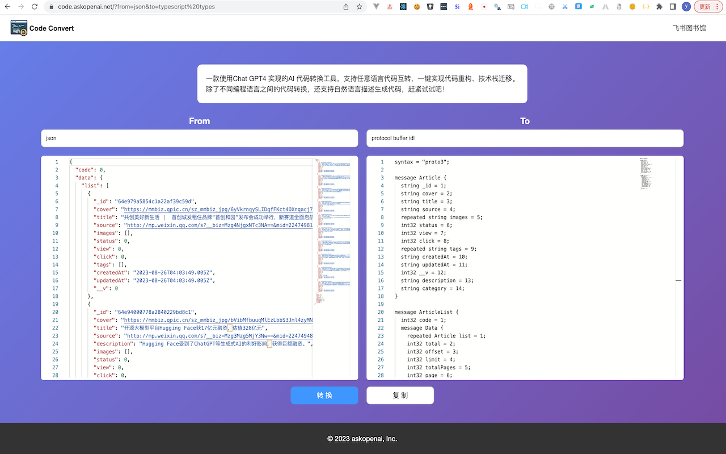Click the $i extension icon

click(457, 7)
